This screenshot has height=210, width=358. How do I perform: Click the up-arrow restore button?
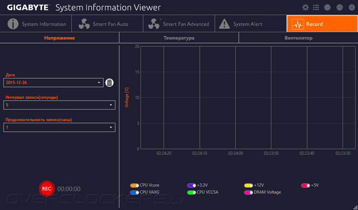[x=340, y=7]
